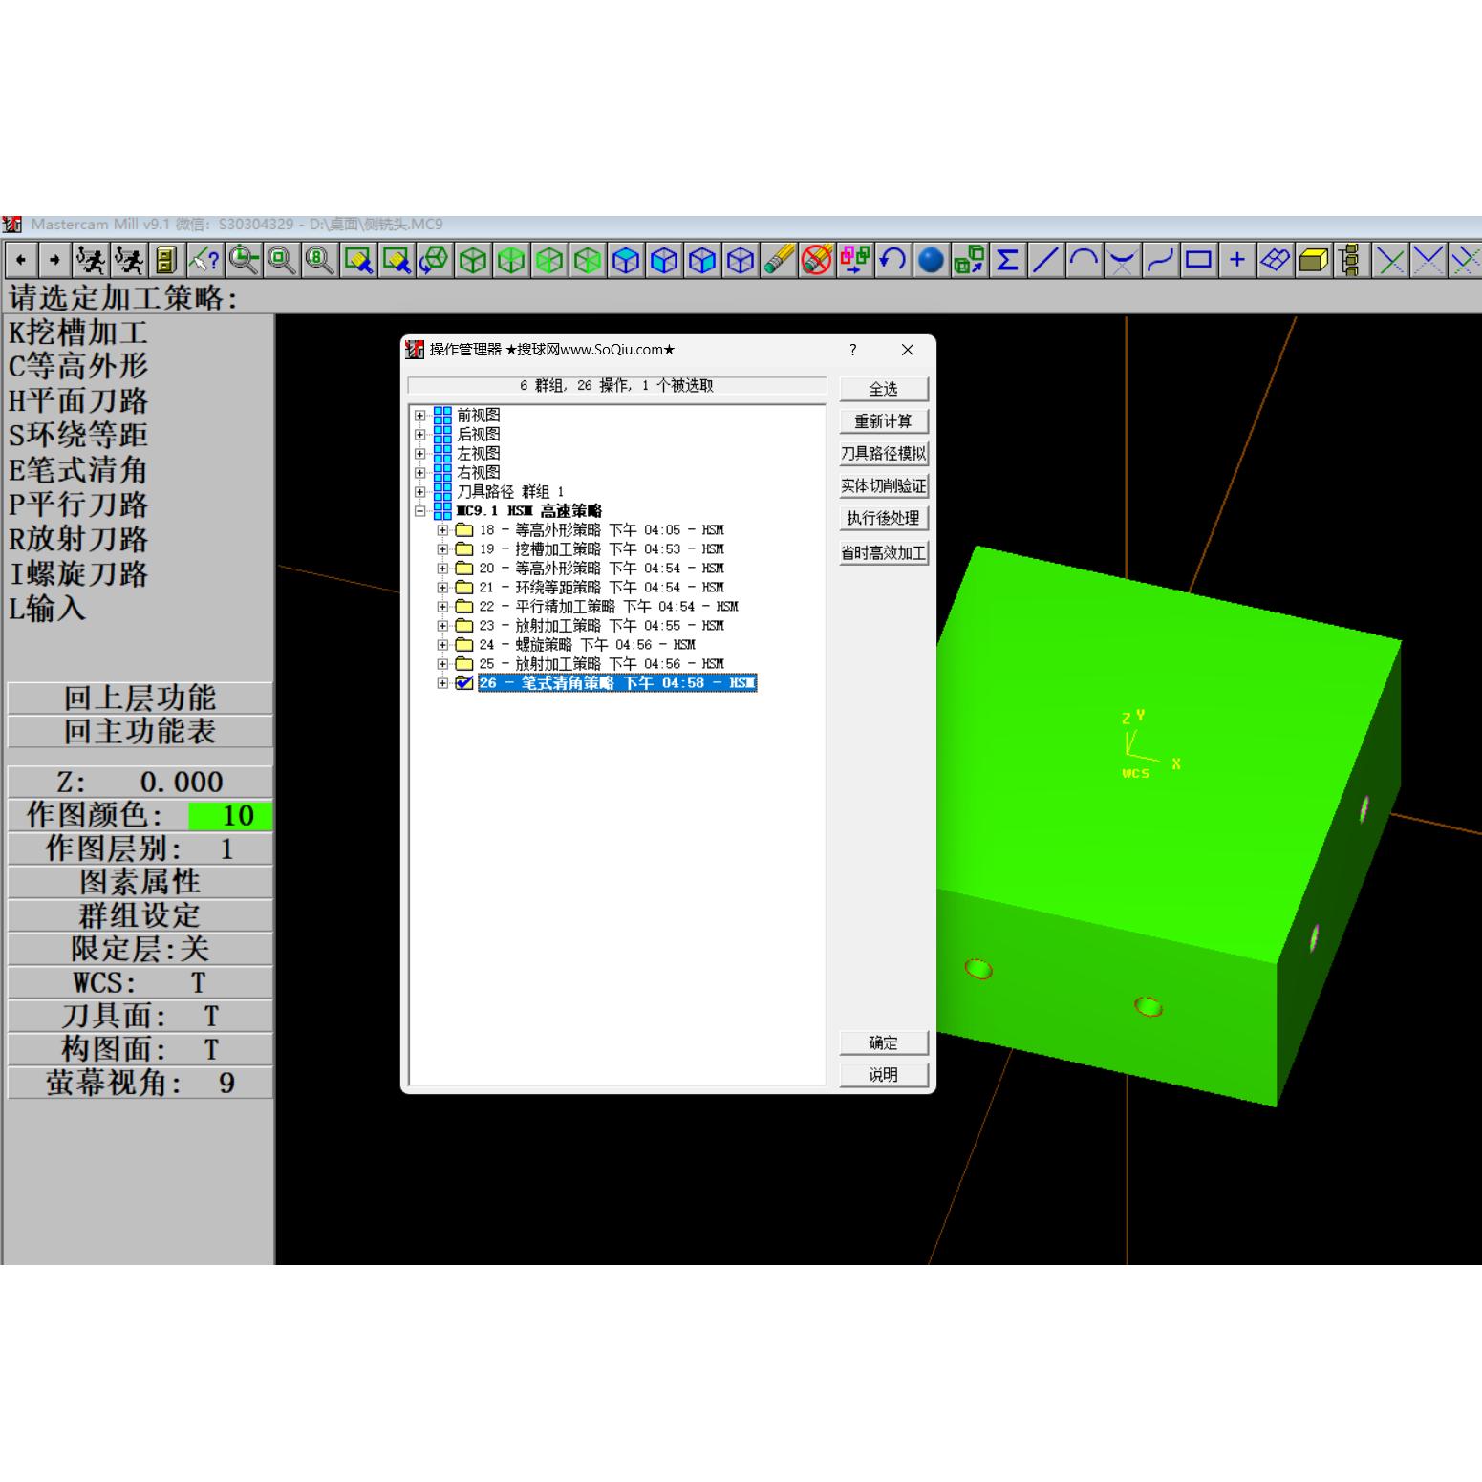Click the 作图层别 1 level setting

pos(140,848)
